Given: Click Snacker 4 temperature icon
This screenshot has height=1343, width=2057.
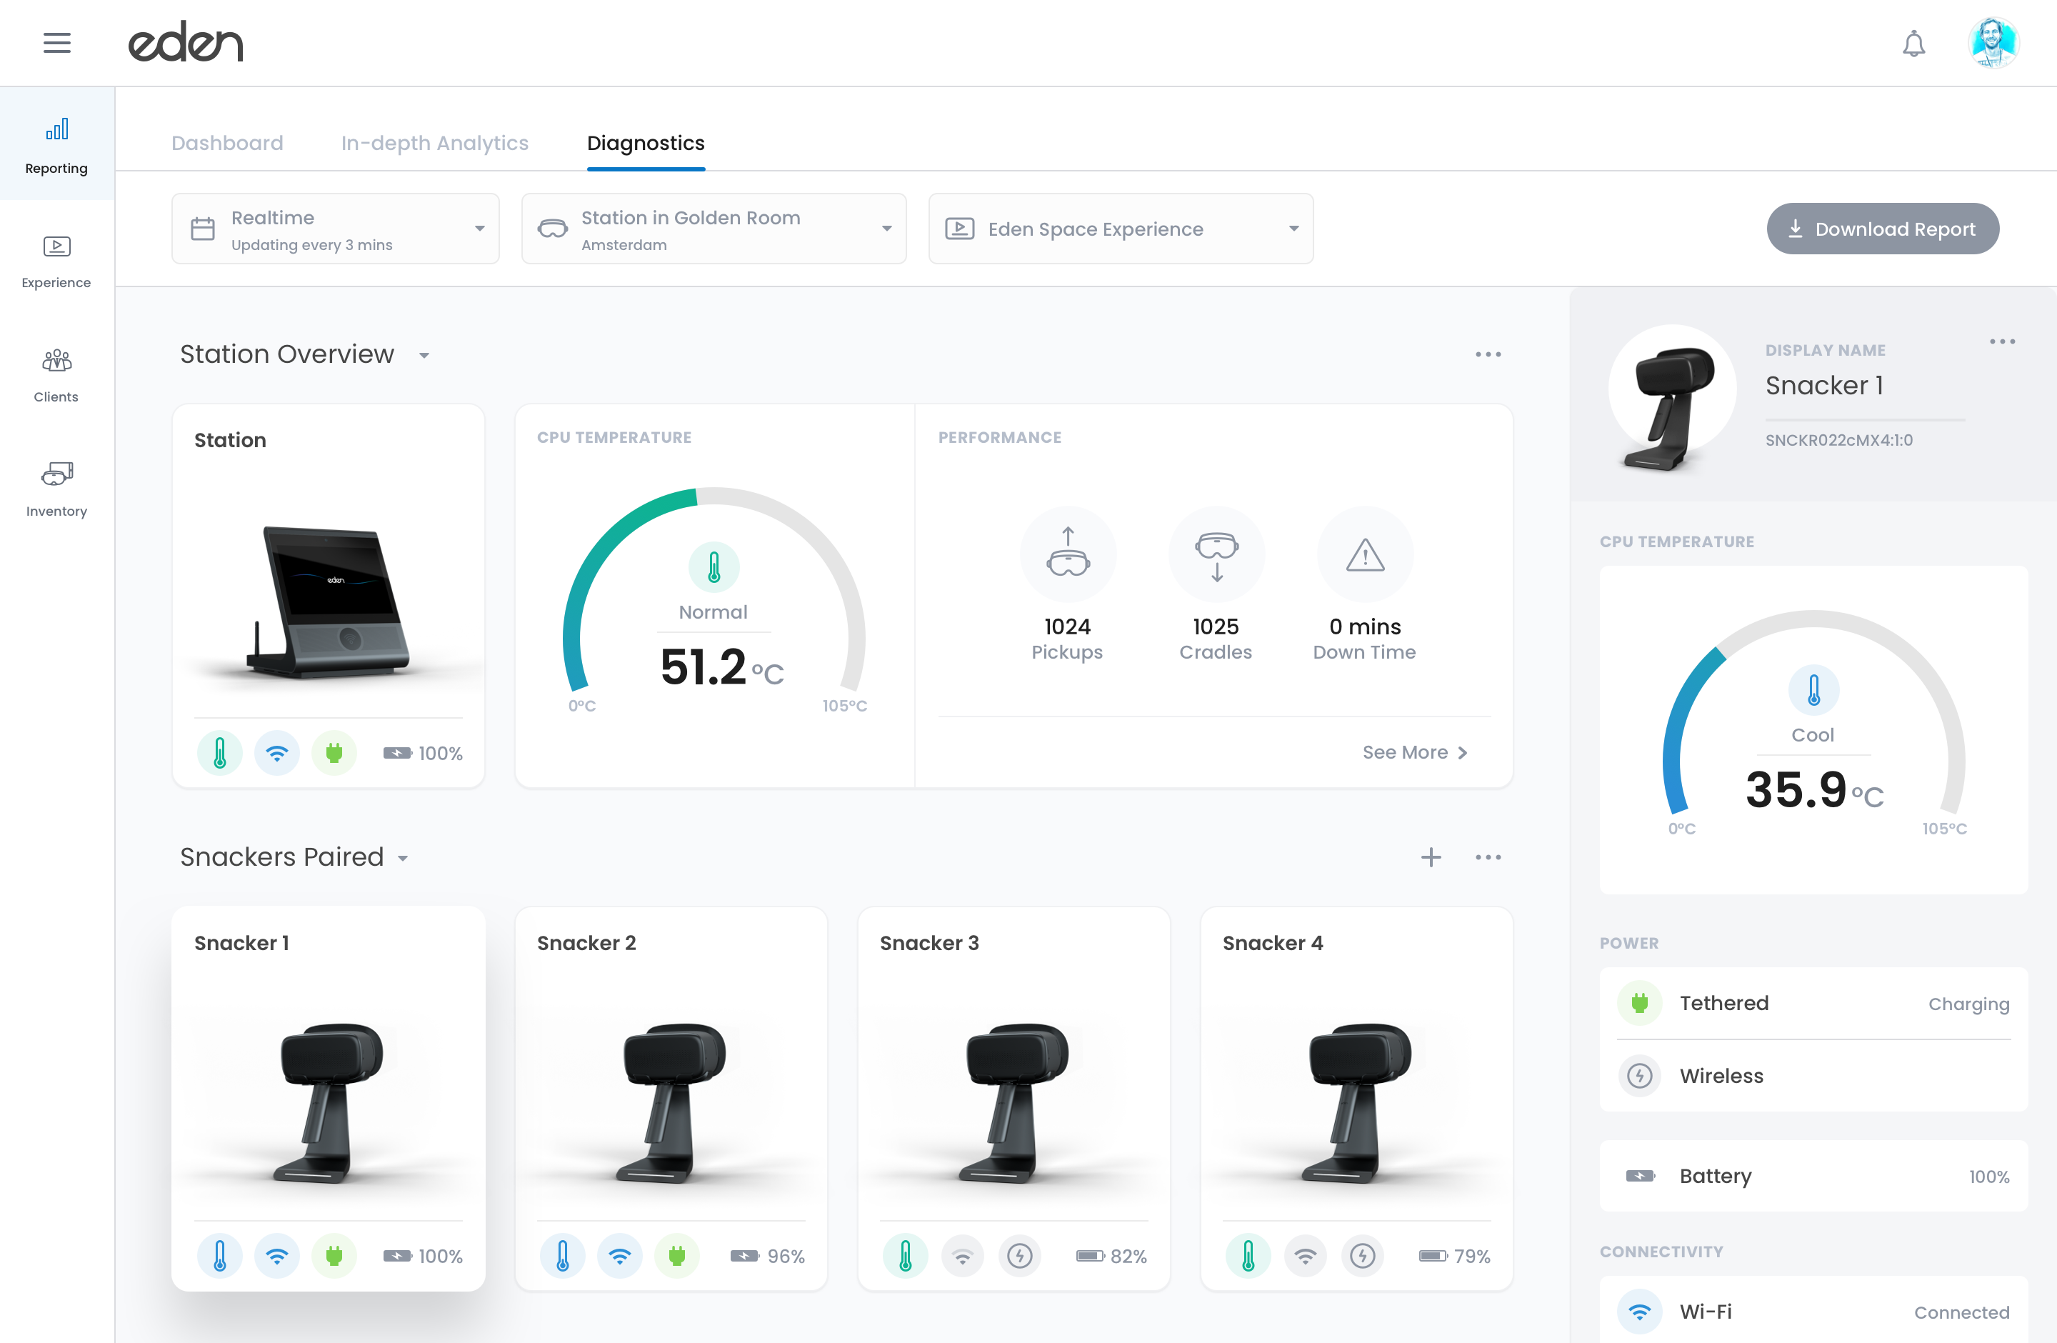Looking at the screenshot, I should [1248, 1256].
